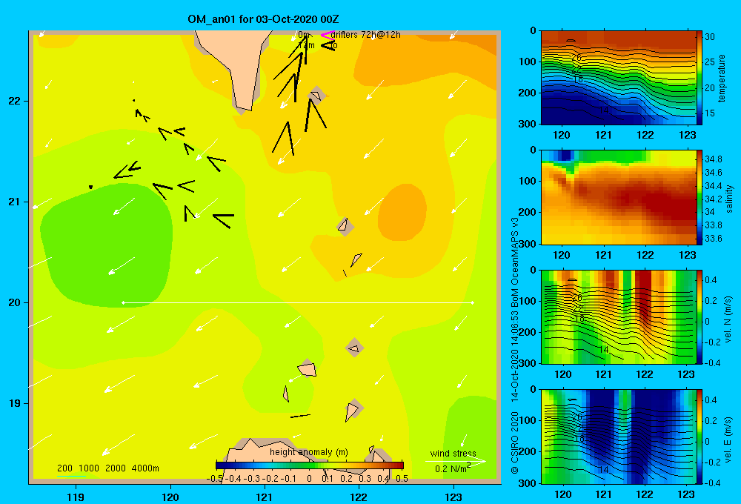
Task: Click longitude label 119 on main map
Action: (x=76, y=497)
